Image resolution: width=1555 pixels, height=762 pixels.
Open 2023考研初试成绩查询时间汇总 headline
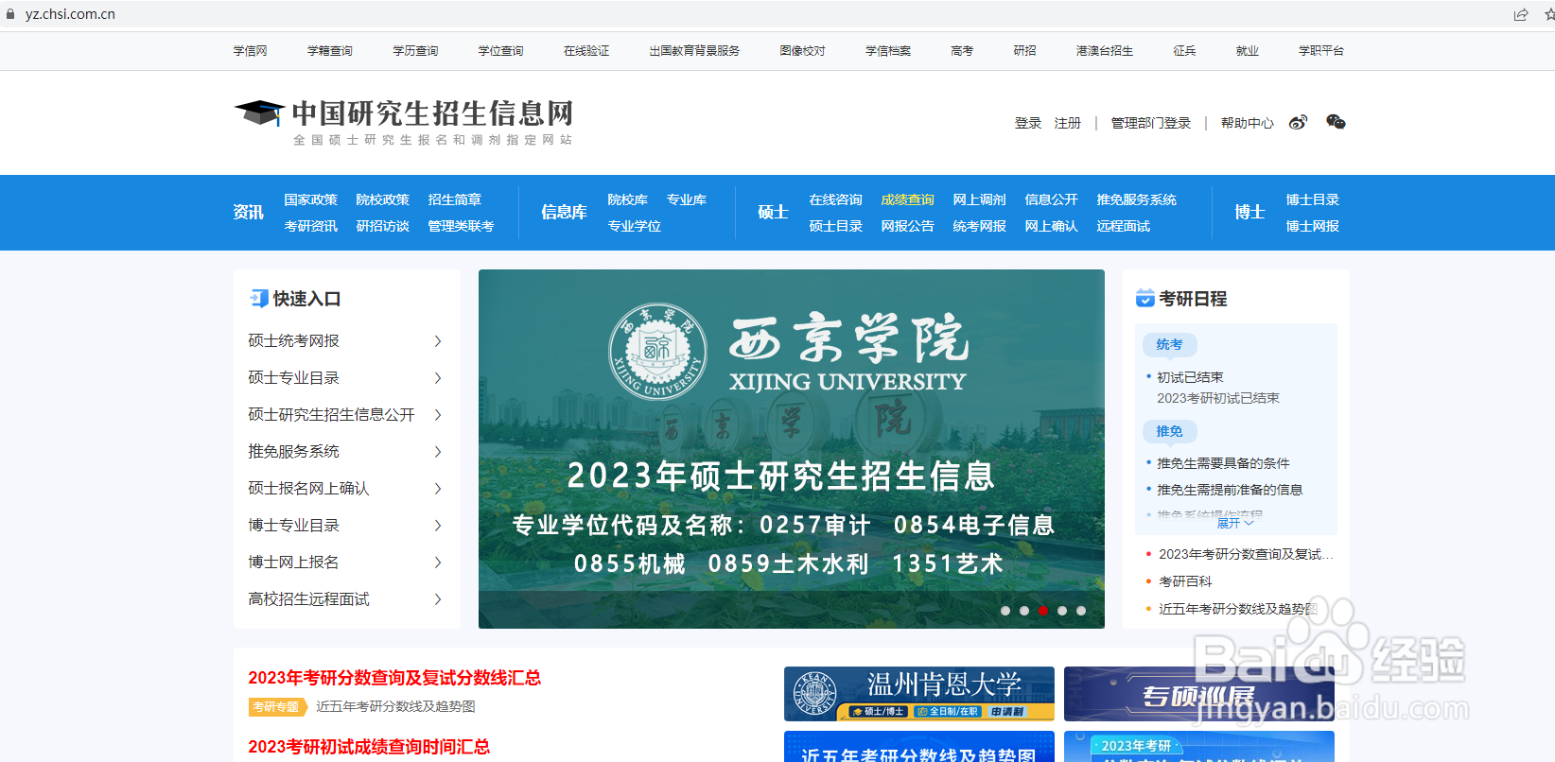[369, 747]
